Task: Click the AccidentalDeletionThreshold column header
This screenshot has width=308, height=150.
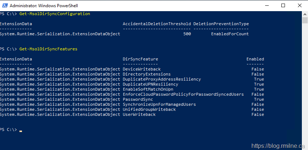Action: [157, 24]
